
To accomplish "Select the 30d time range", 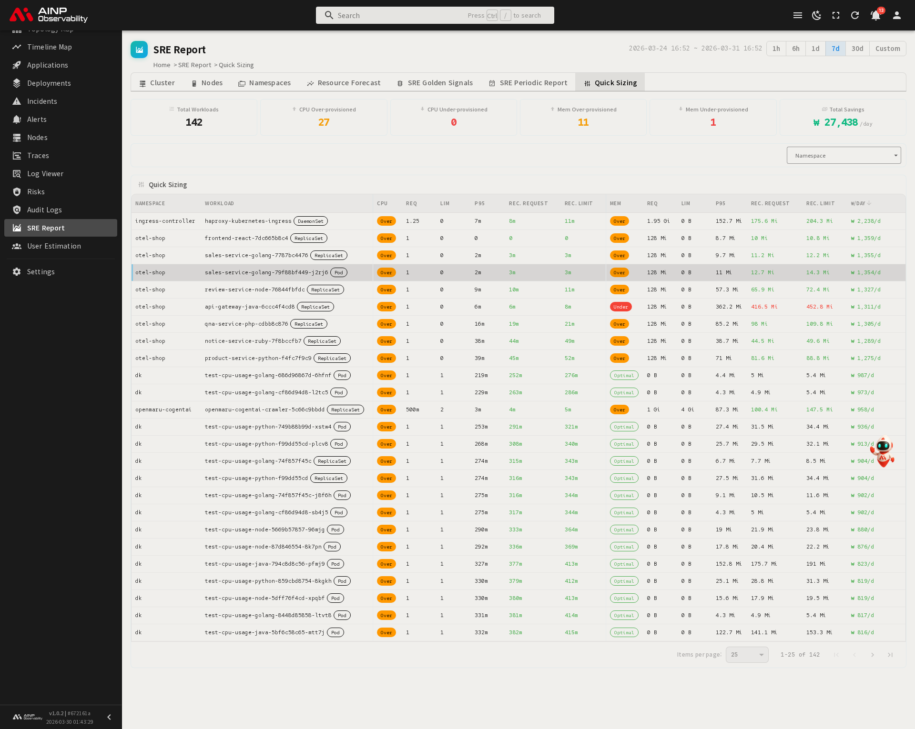I will [x=857, y=49].
